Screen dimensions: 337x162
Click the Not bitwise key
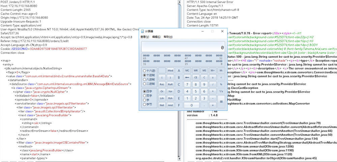[162, 105]
